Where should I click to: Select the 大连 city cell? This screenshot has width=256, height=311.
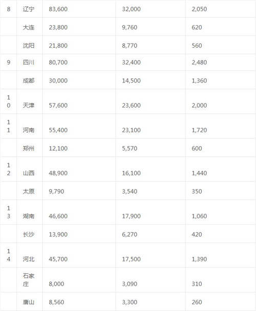pyautogui.click(x=29, y=27)
